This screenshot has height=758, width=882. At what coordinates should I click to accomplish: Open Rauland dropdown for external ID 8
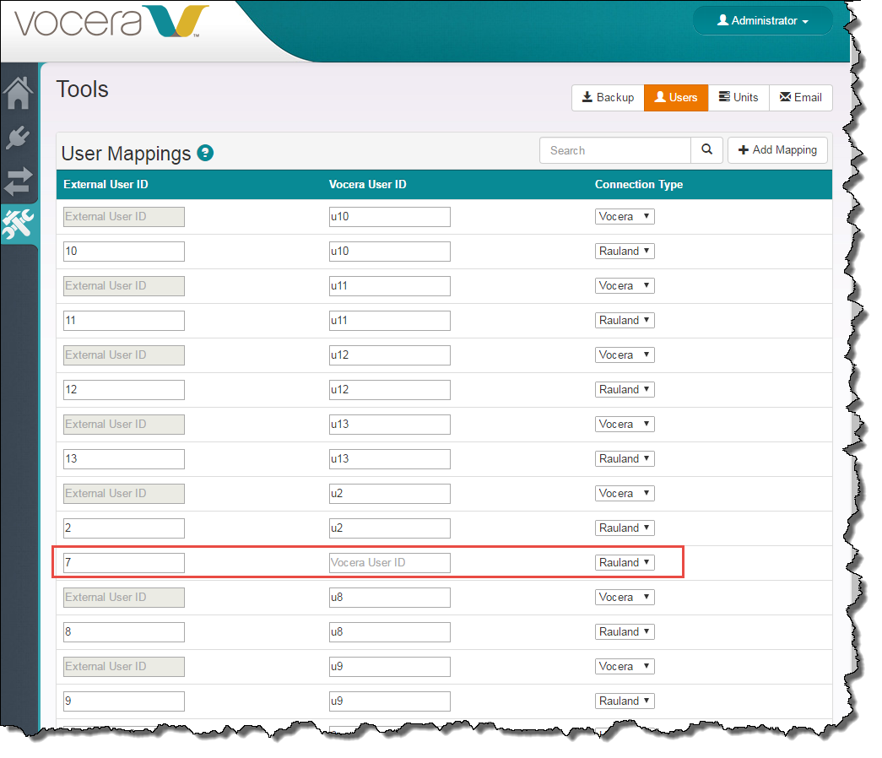point(625,632)
